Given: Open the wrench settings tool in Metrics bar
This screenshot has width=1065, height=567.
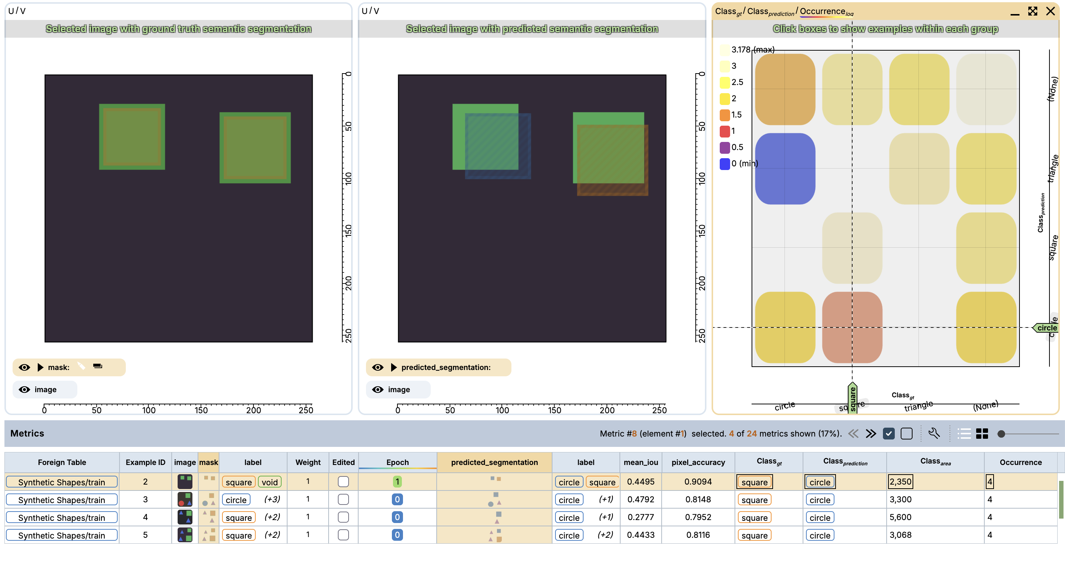Looking at the screenshot, I should point(934,433).
